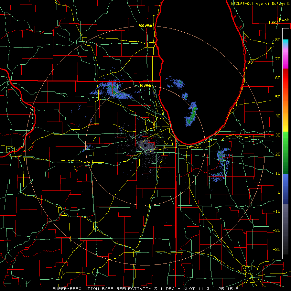The image size is (291, 291).
Task: Click the 80 value on the dBZ scale
Action: click(278, 40)
